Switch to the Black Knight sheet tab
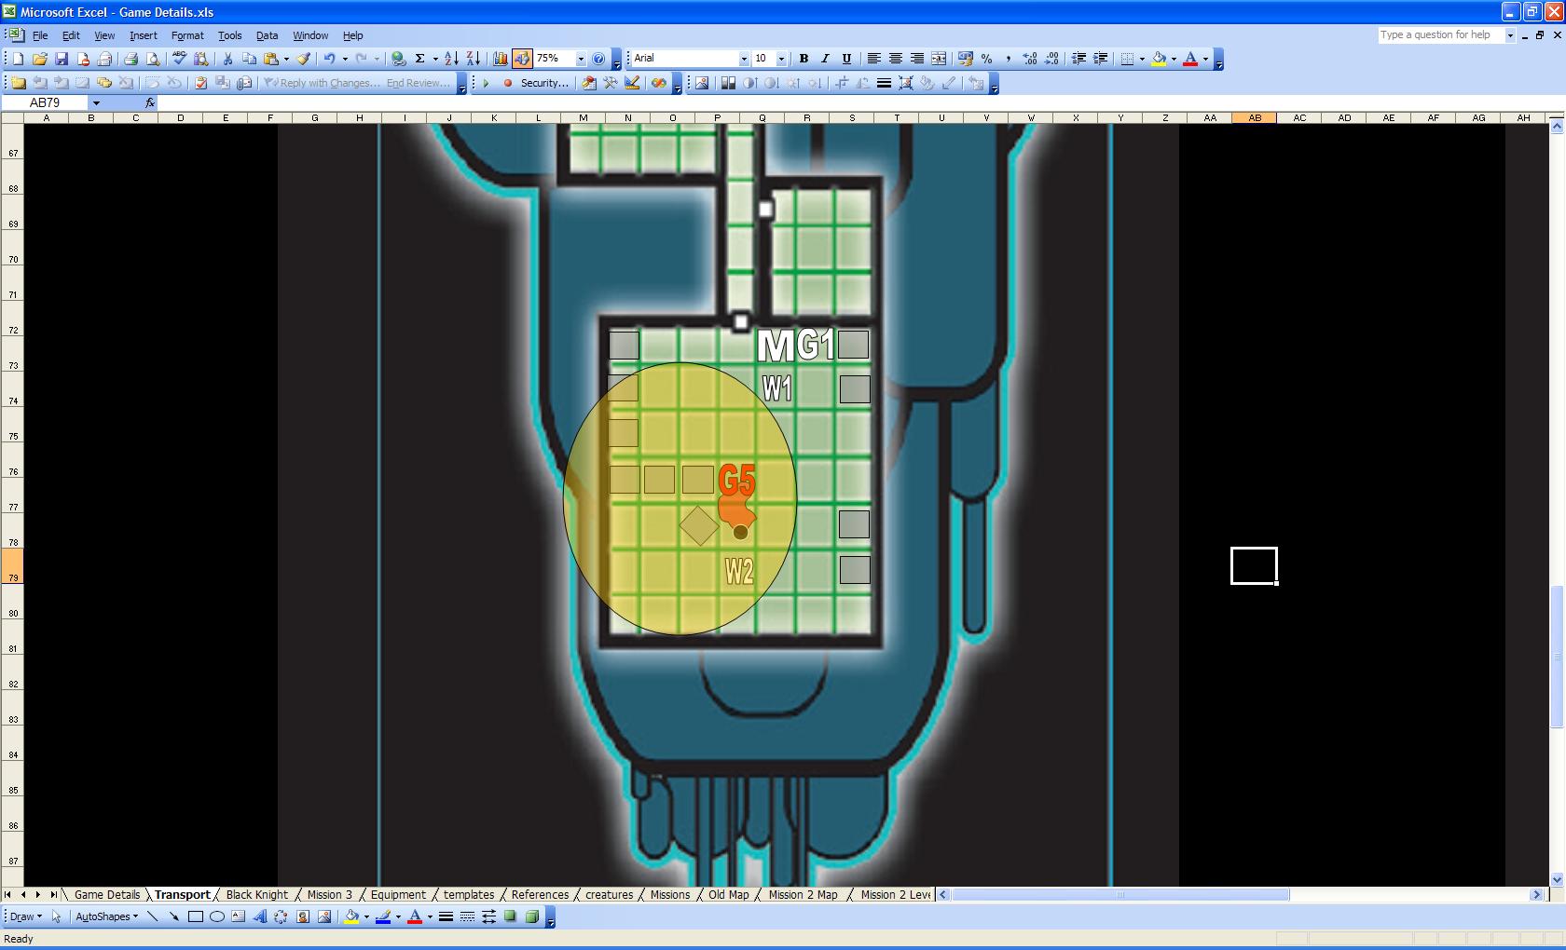 click(257, 894)
